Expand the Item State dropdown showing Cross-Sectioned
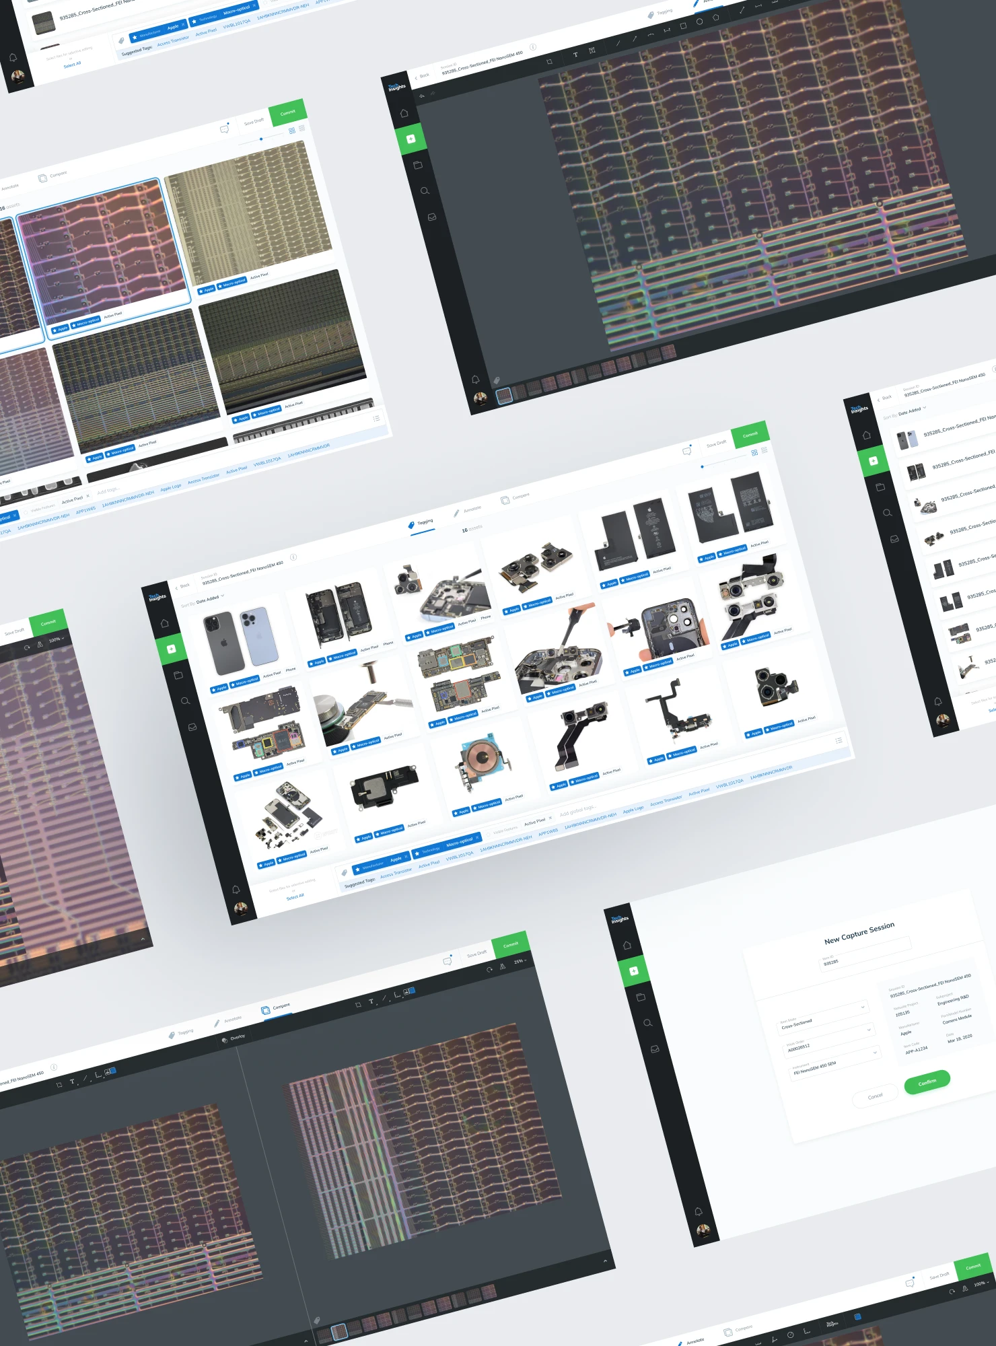996x1346 pixels. click(863, 1007)
